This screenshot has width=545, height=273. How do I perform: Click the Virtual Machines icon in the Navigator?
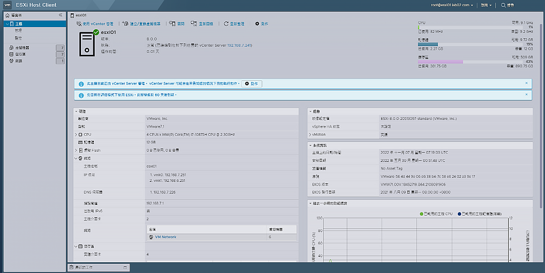point(11,48)
